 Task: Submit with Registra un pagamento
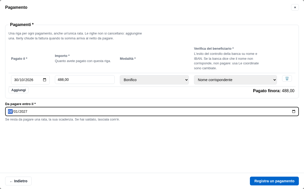coord(274,181)
